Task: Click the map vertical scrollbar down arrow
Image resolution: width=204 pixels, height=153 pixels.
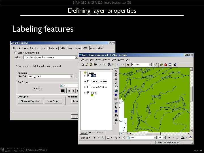Action: (191, 131)
